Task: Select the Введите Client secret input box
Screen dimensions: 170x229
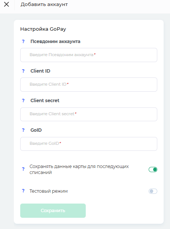Action: tap(89, 114)
